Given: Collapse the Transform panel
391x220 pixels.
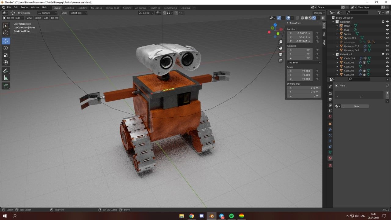Looking at the screenshot, I should click(x=288, y=23).
